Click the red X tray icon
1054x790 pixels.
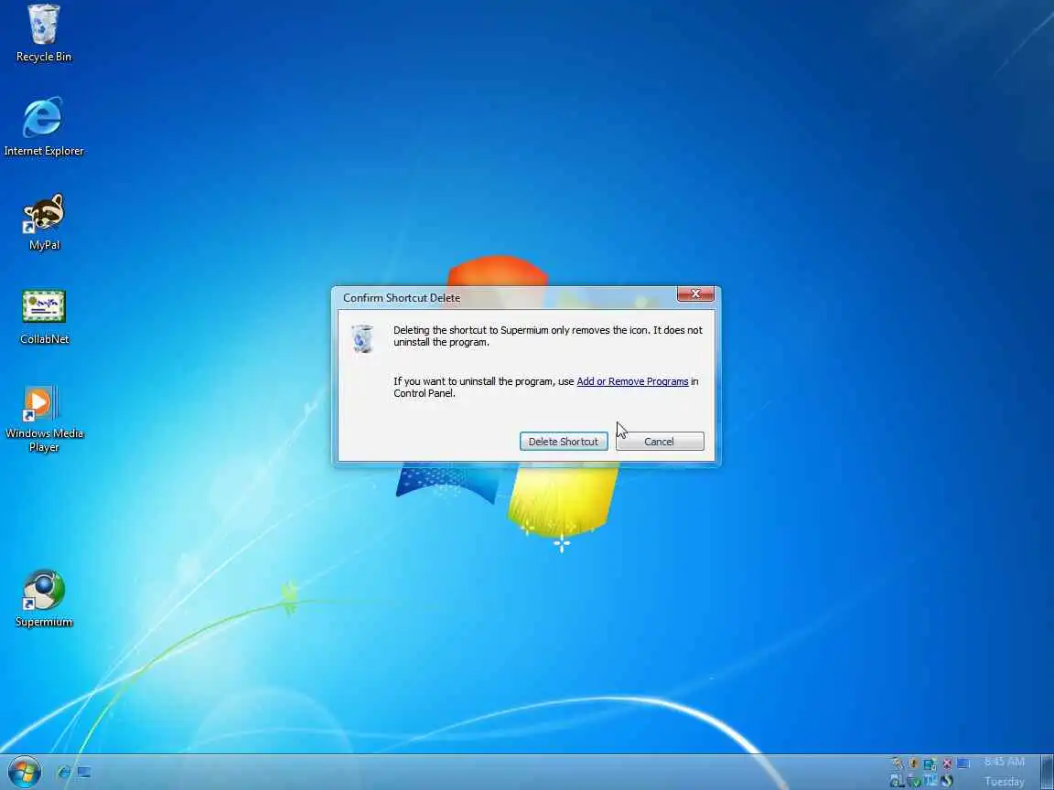click(947, 763)
